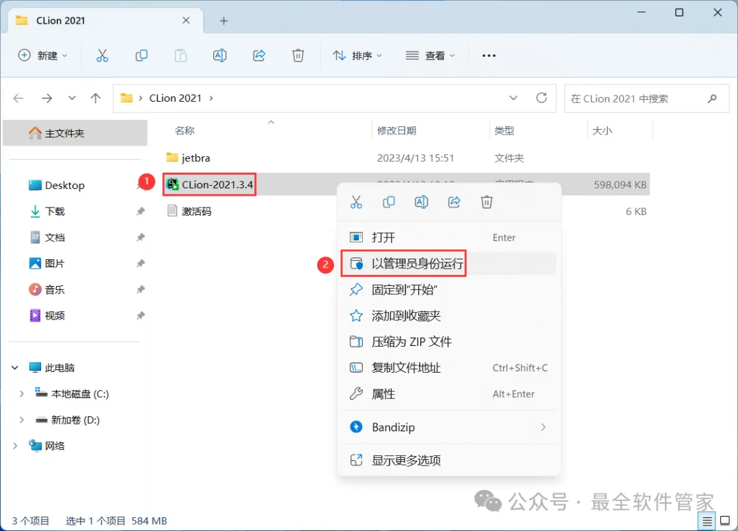The image size is (738, 531).
Task: Collapse the 此电脑 tree node
Action: coord(15,367)
